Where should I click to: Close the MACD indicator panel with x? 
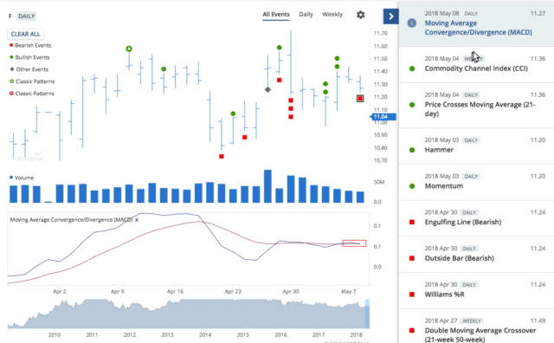pos(137,220)
